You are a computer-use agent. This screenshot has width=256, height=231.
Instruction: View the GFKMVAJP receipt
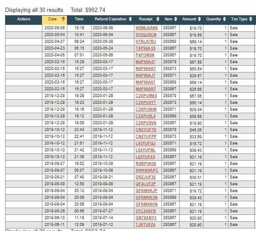146,191
